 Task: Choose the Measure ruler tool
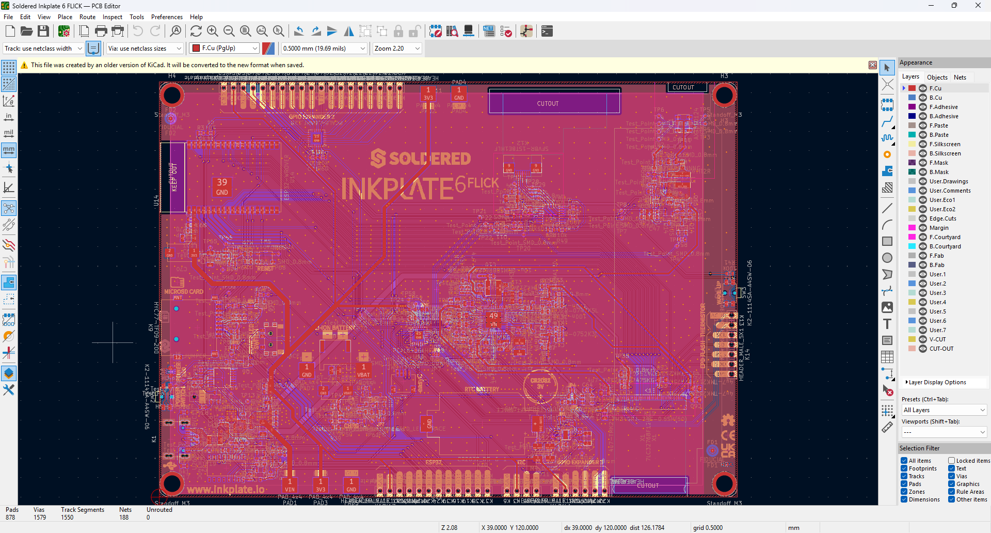887,427
